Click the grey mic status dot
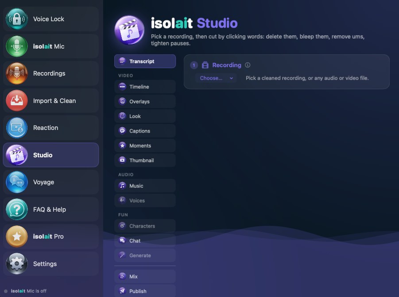The height and width of the screenshot is (297, 399). coord(6,291)
